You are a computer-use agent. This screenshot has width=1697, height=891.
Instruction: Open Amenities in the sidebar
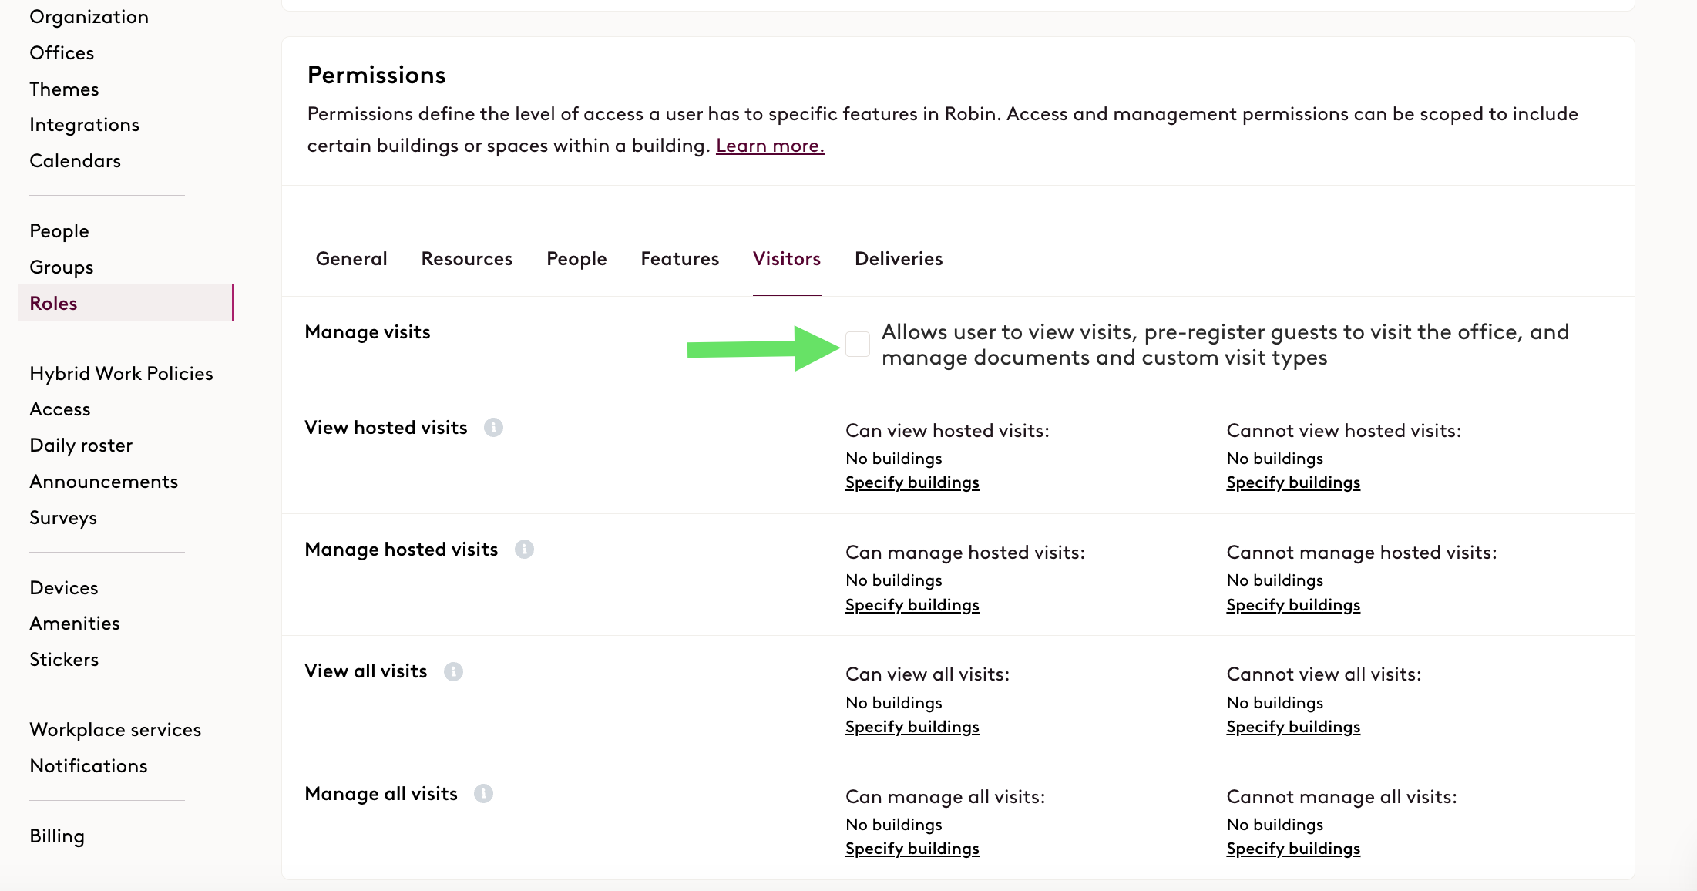tap(75, 624)
